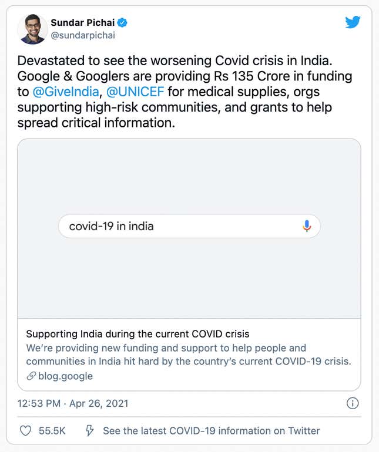
Task: Click the 55.5K likes count
Action: (x=52, y=431)
